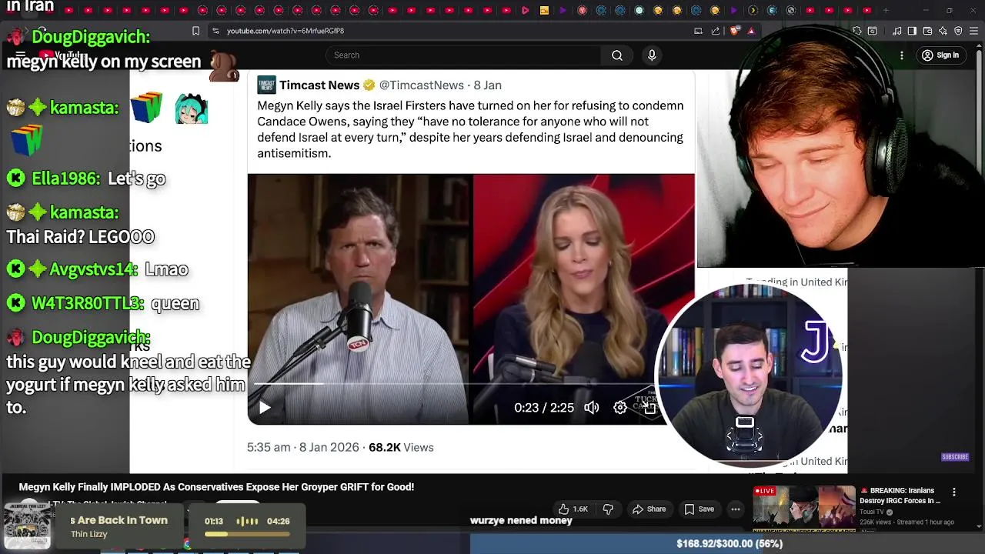The image size is (985, 554).
Task: Click the video title Megyn Kelly Finally IMPLODED
Action: click(x=216, y=487)
